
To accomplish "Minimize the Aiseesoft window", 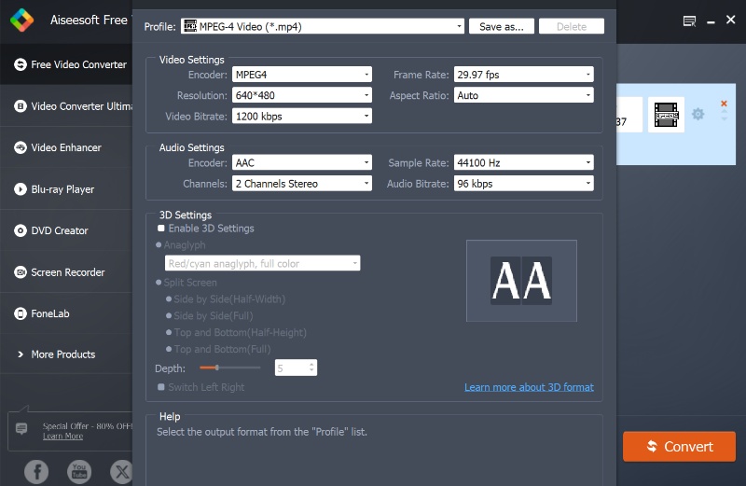I will pyautogui.click(x=711, y=21).
